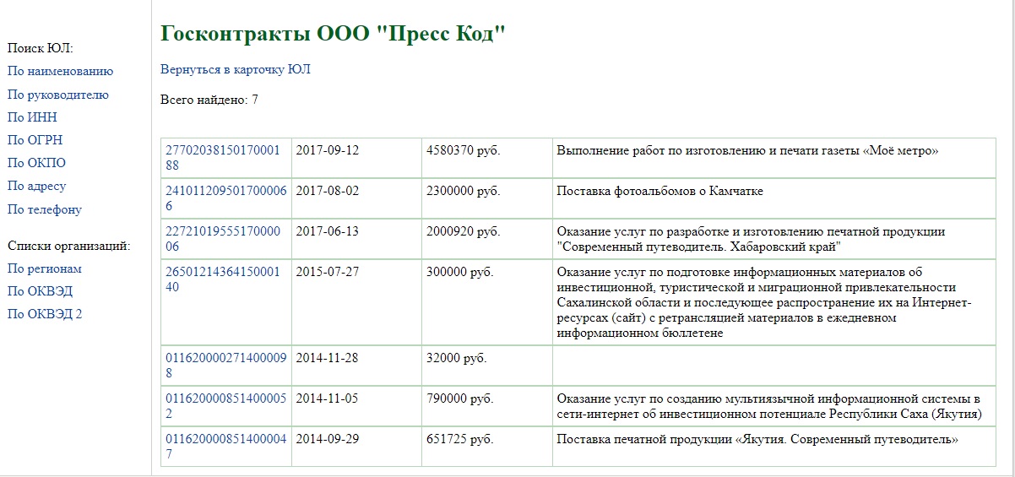Click the 'По ОКПО' link
This screenshot has height=477, width=1015.
click(36, 164)
